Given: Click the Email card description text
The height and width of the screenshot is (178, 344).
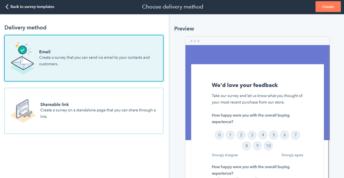Looking at the screenshot, I should [x=94, y=61].
